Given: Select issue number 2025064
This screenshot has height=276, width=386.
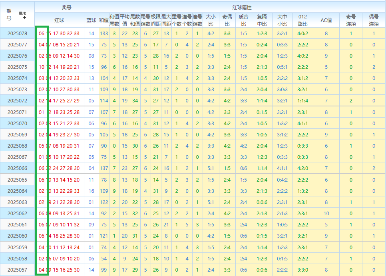Looking at the screenshot, I should [17, 191].
